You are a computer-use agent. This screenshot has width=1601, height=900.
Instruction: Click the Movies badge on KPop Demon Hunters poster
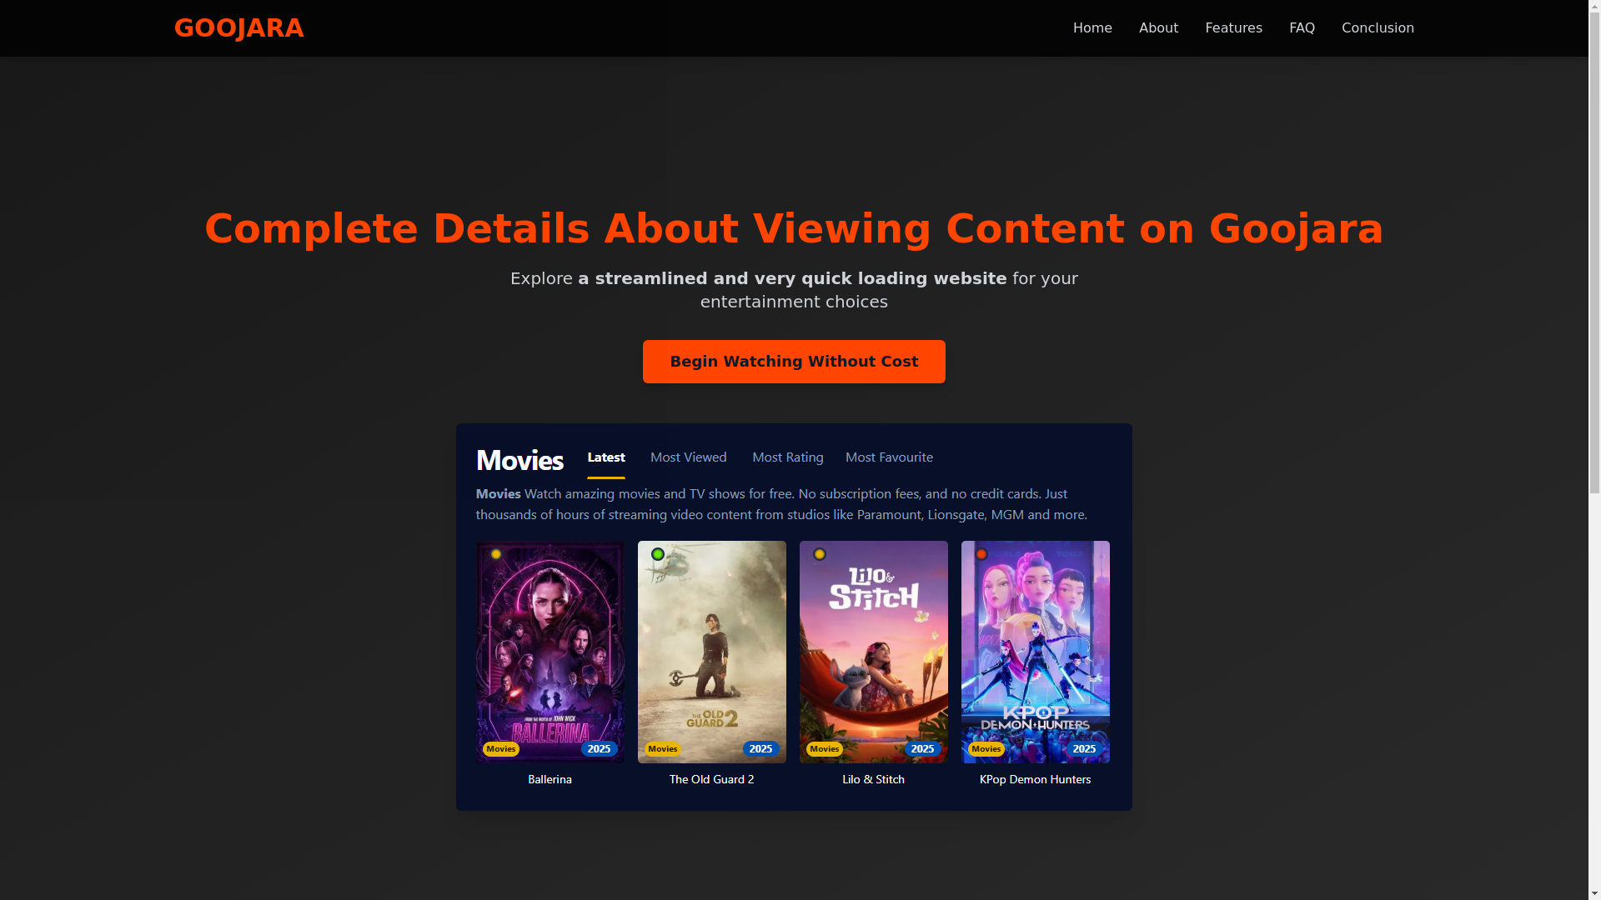click(986, 749)
